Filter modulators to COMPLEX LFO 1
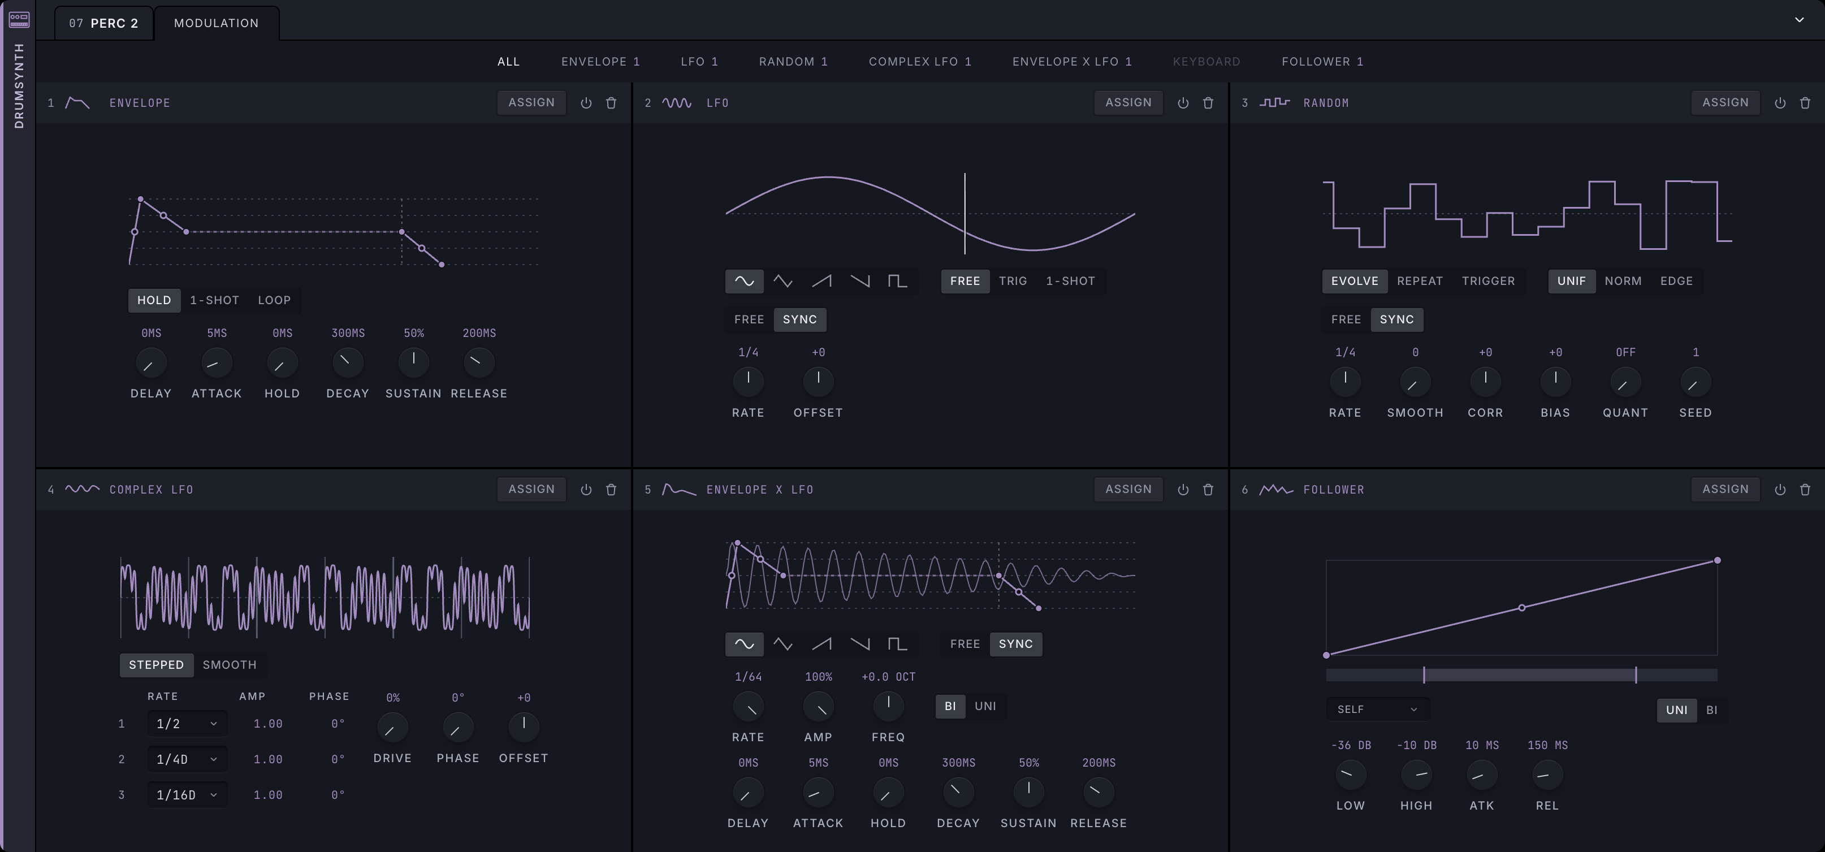Image resolution: width=1825 pixels, height=852 pixels. [920, 62]
